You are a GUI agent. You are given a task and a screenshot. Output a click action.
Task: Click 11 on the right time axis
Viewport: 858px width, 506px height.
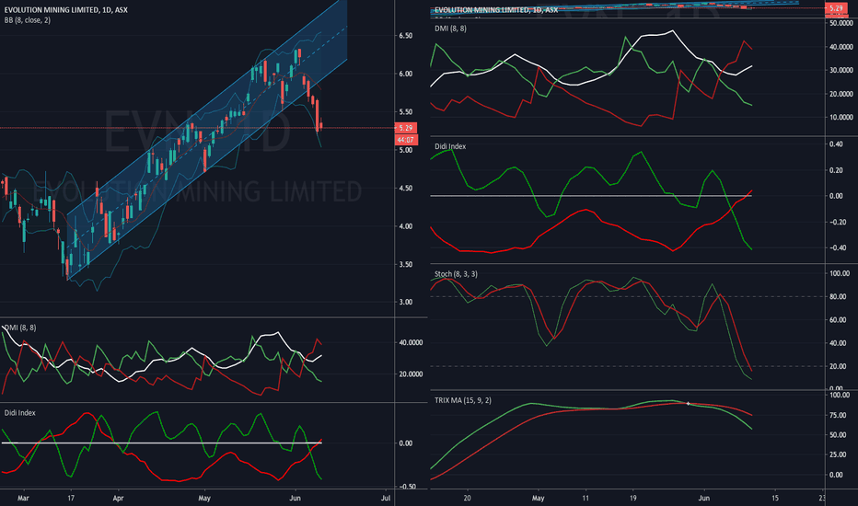[x=586, y=499]
